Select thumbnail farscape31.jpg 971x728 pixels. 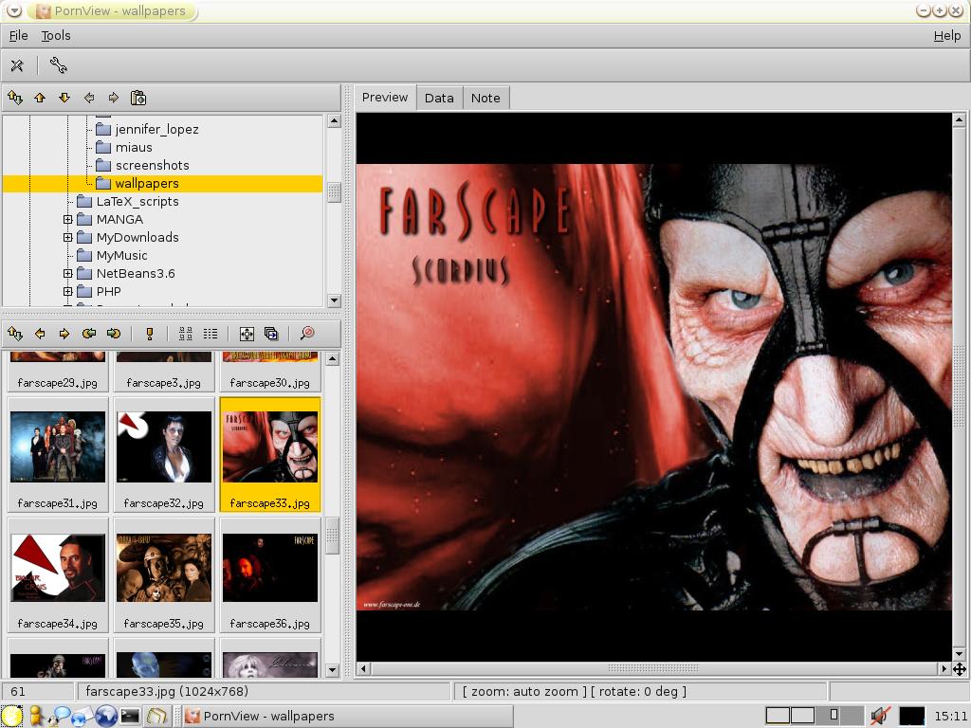(58, 455)
